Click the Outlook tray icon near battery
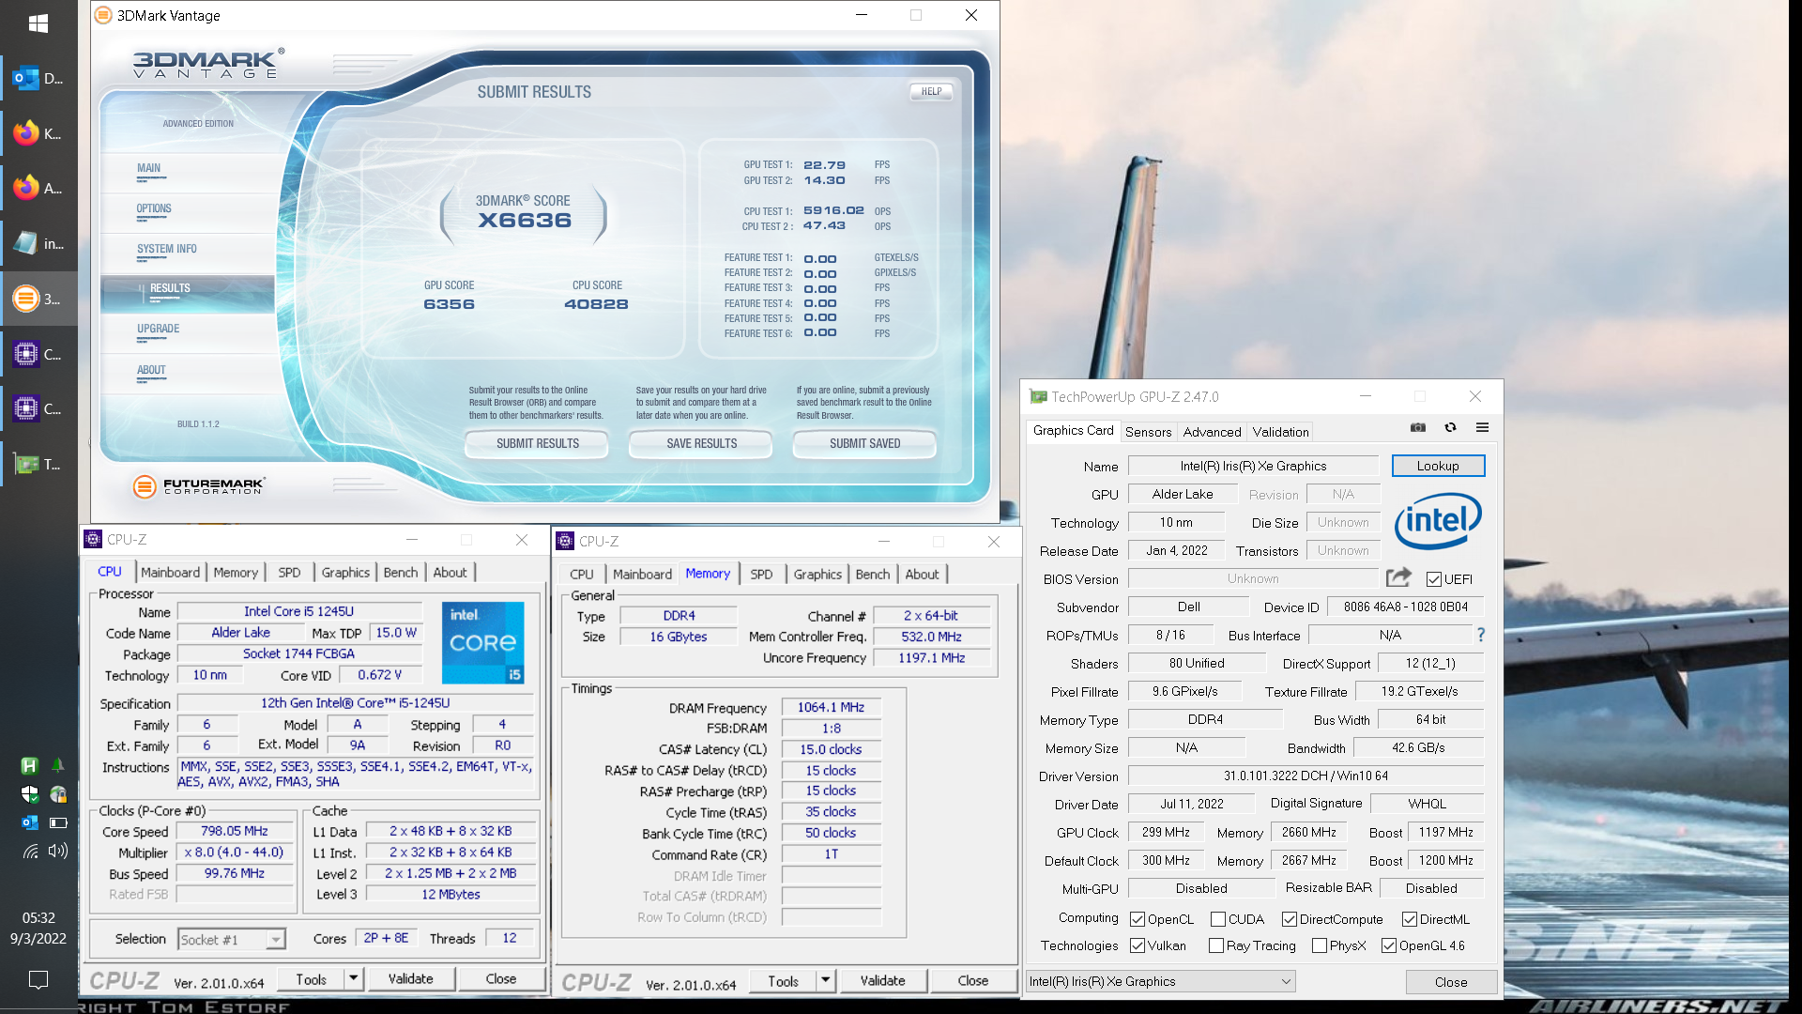Viewport: 1802px width, 1014px height. (x=29, y=822)
